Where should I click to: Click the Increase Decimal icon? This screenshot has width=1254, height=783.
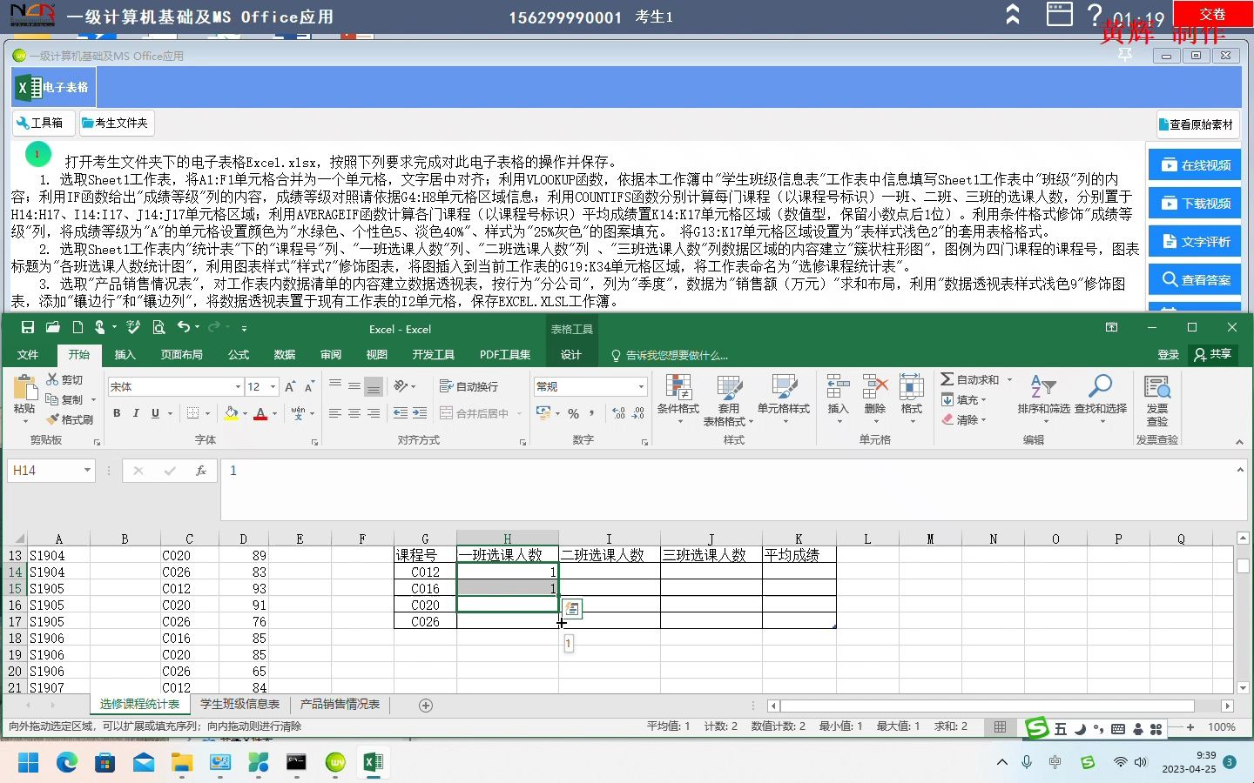coord(619,414)
